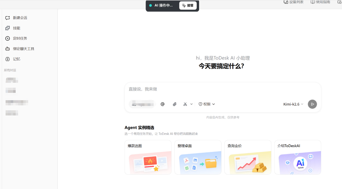This screenshot has width=342, height=189.
Task: Click the window icon at top-right edge
Action: [340, 2]
